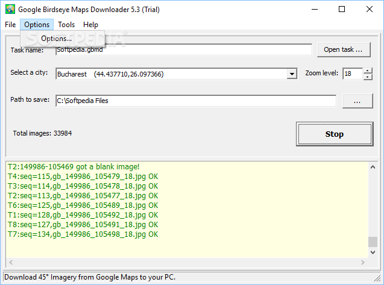Image resolution: width=384 pixels, height=285 pixels.
Task: Click the Total images: 33984 label
Action: coord(42,133)
